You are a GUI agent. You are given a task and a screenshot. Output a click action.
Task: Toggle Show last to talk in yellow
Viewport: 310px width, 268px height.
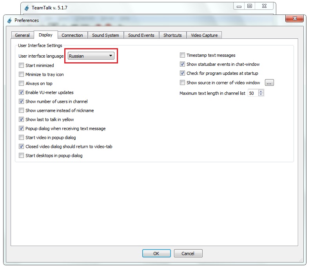22,120
